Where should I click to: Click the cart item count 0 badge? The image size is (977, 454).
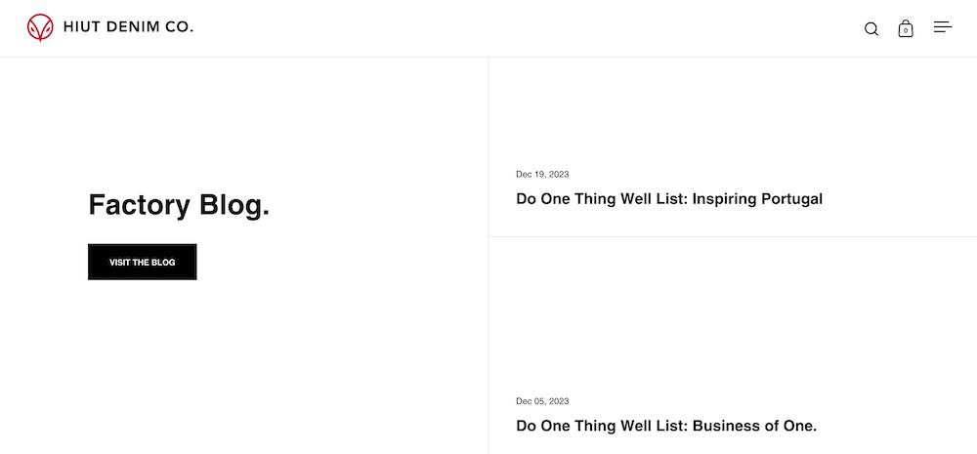(906, 31)
